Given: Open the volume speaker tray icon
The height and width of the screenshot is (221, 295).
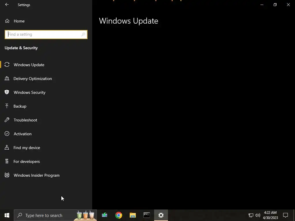Looking at the screenshot, I should (x=258, y=215).
